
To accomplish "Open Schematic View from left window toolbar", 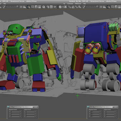I will point(40,7).
